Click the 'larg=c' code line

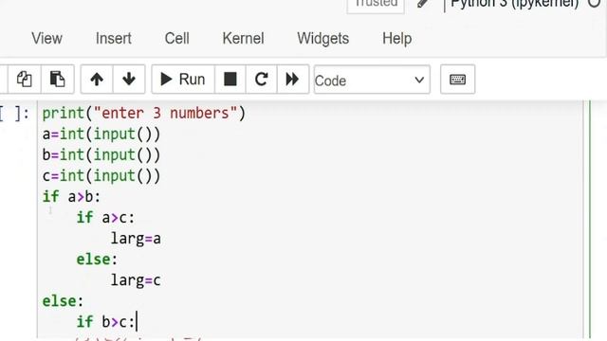pos(136,280)
